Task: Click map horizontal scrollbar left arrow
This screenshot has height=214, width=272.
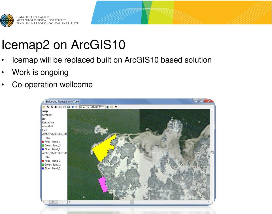Action: coord(69,202)
